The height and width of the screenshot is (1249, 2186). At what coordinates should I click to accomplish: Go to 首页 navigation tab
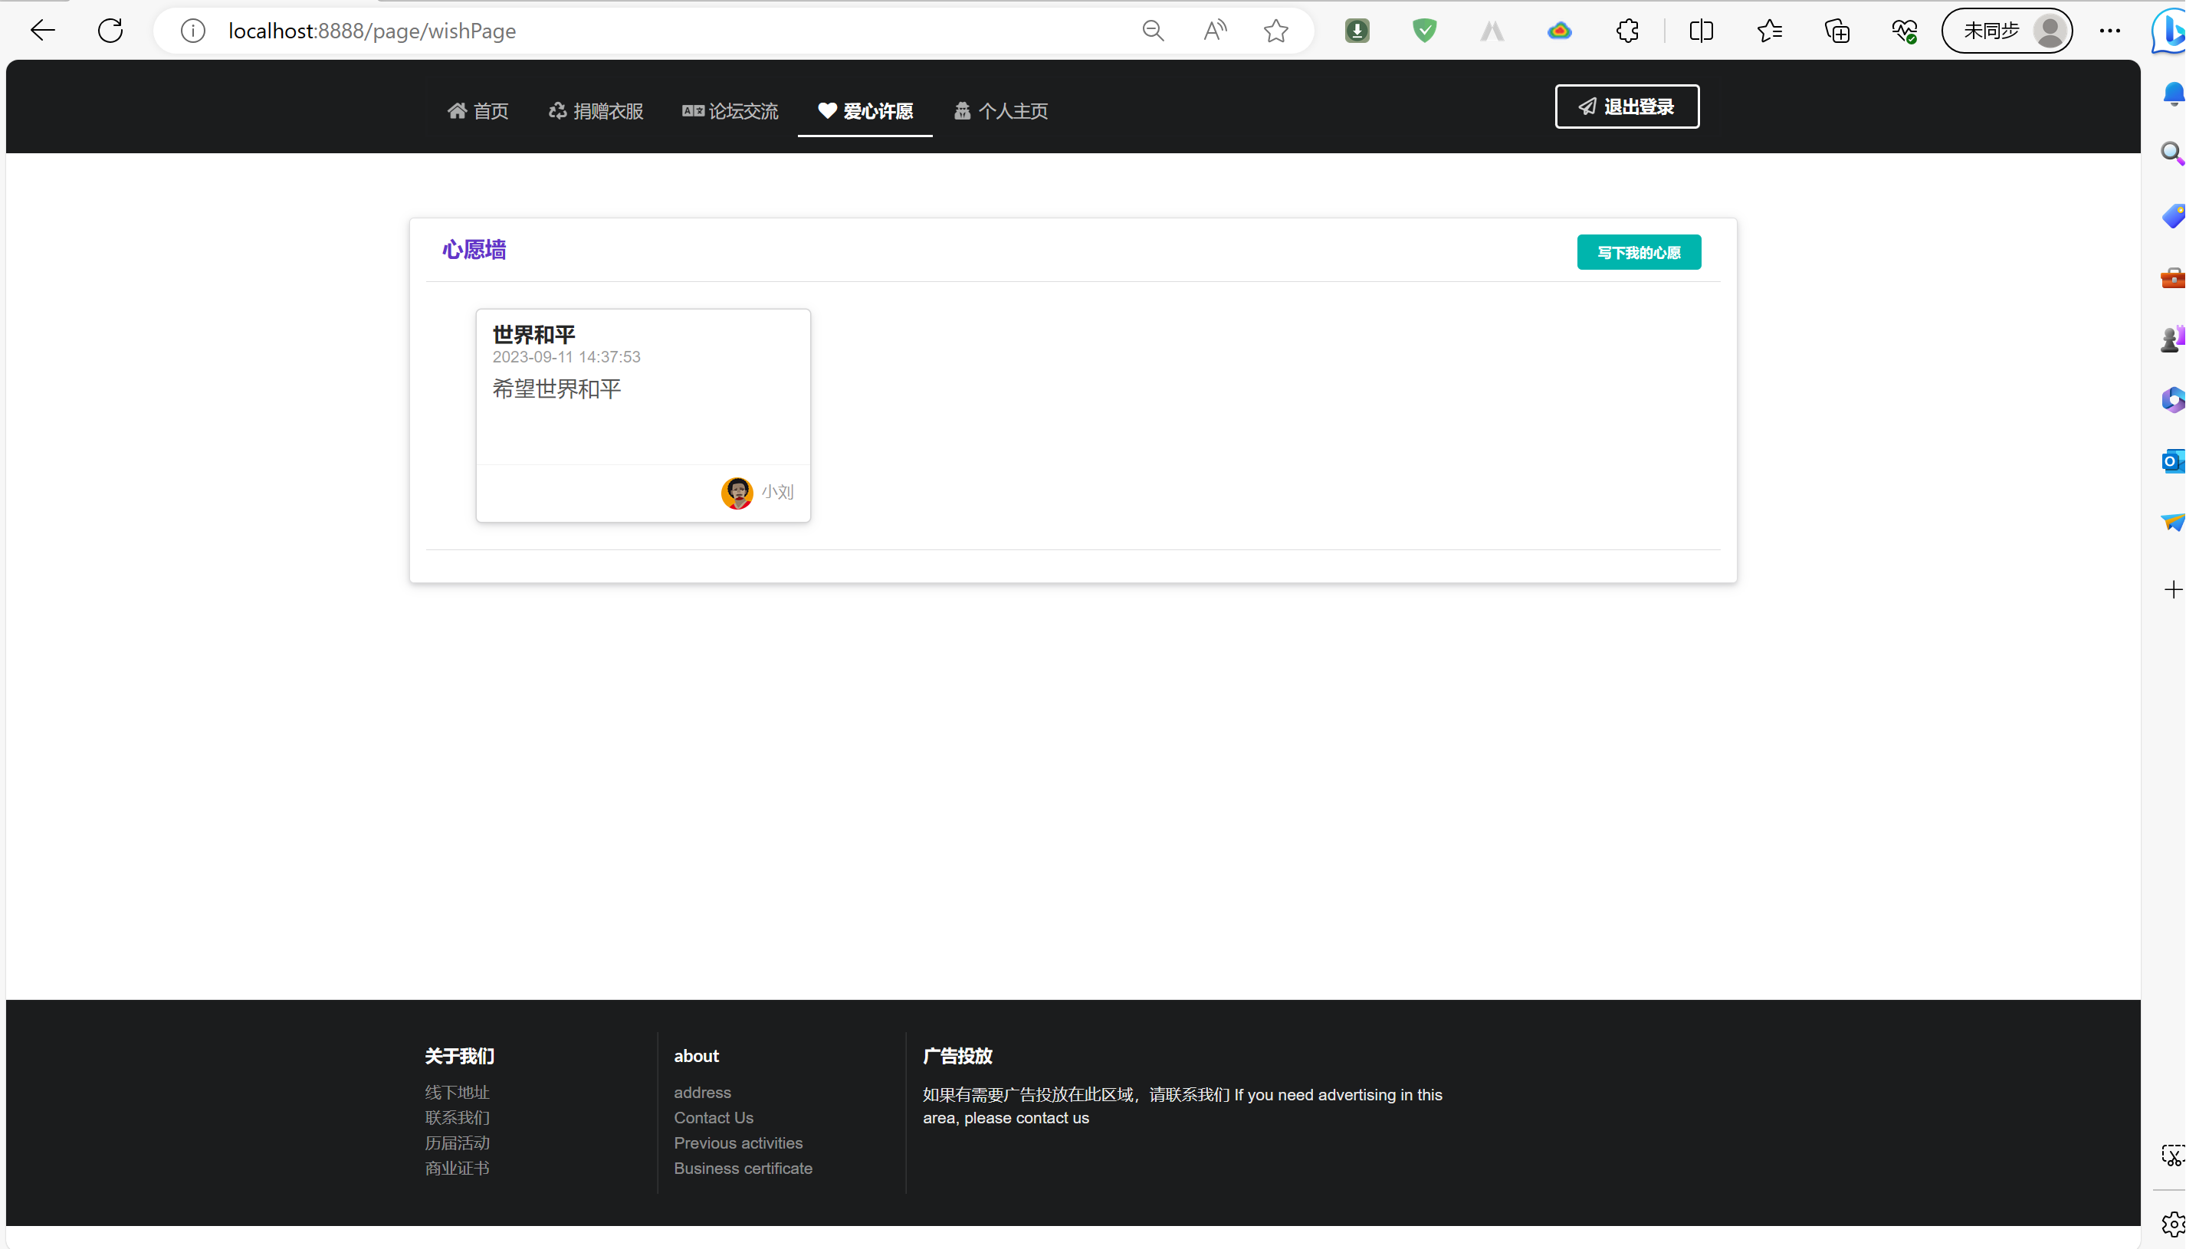coord(478,110)
